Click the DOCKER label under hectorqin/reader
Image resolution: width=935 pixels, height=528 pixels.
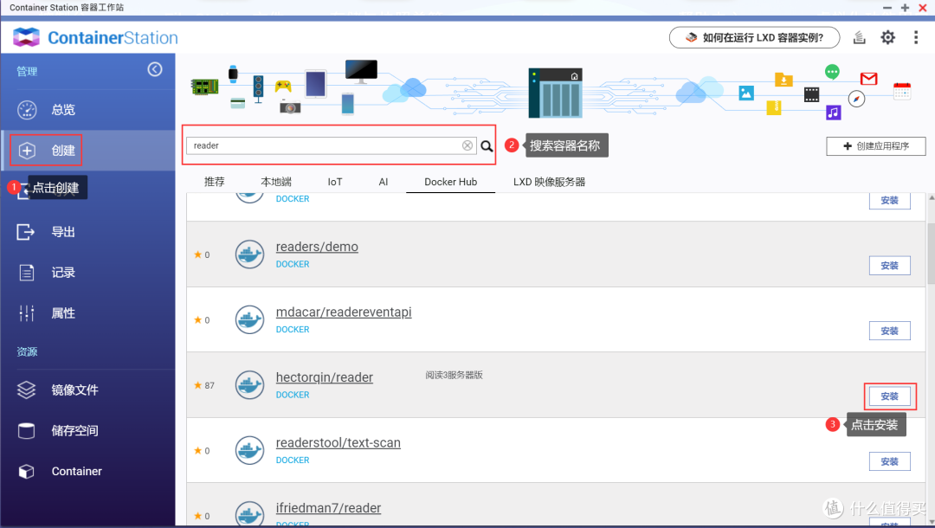[293, 395]
